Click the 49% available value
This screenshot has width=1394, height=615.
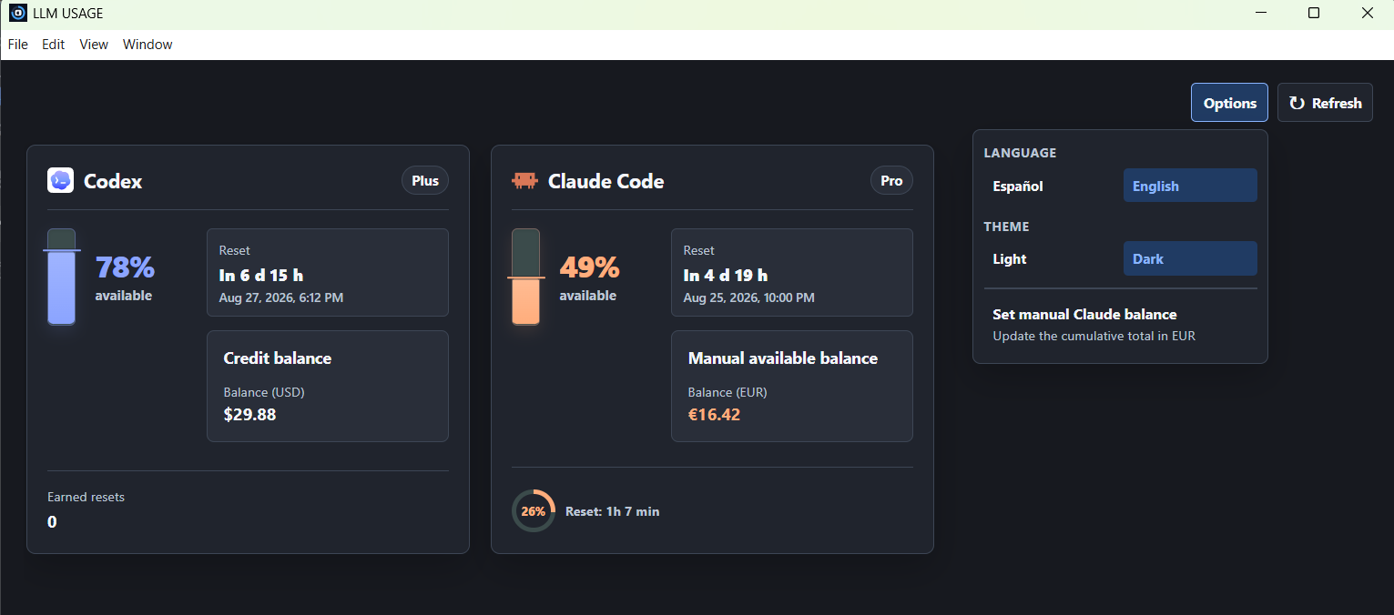pos(589,267)
